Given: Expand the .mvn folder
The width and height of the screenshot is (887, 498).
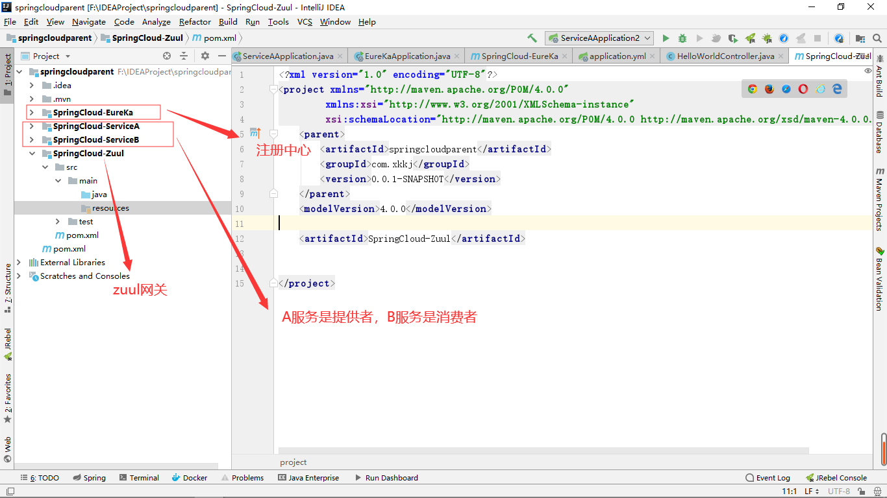Looking at the screenshot, I should [x=31, y=99].
